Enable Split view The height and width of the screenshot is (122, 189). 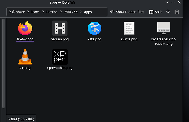[155, 12]
